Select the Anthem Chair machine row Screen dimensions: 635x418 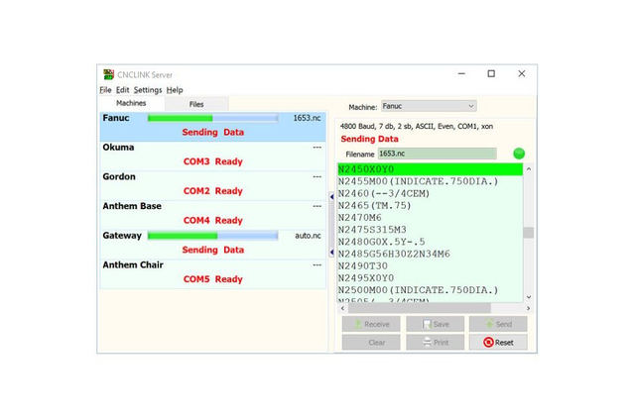pyautogui.click(x=212, y=273)
